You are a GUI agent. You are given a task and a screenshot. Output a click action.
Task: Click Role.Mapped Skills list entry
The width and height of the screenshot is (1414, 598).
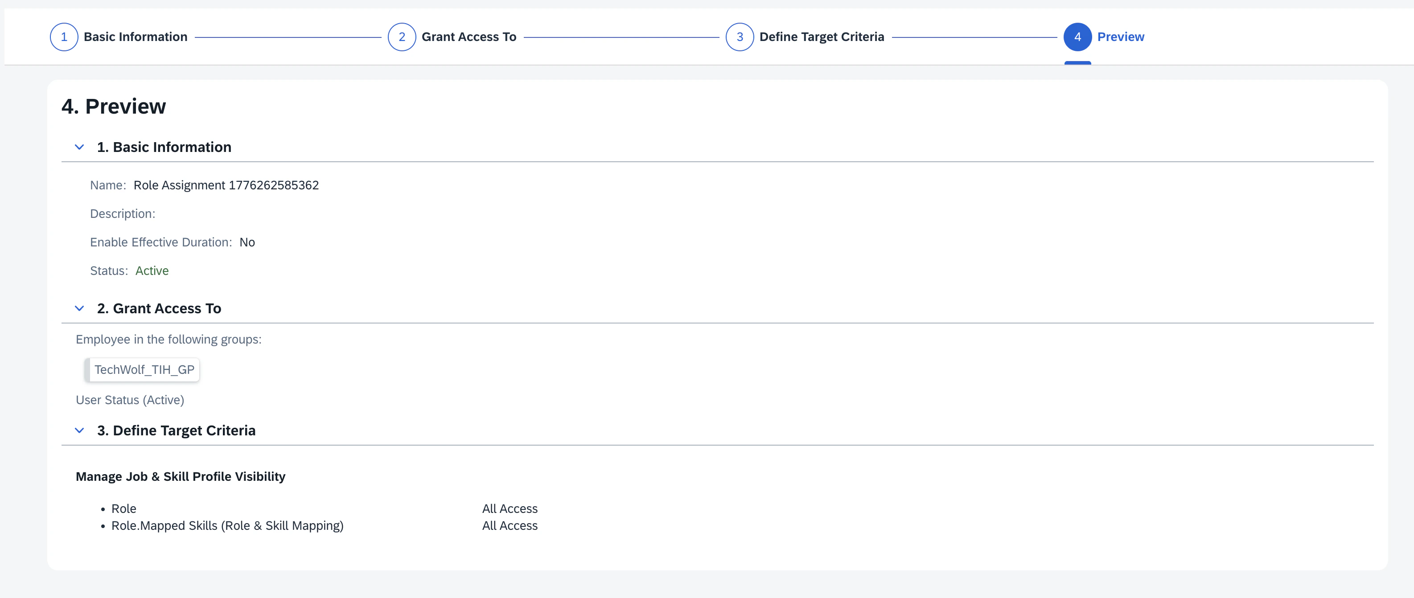click(x=227, y=525)
